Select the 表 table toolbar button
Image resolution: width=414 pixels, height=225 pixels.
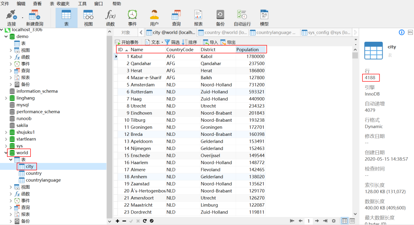pos(66,18)
